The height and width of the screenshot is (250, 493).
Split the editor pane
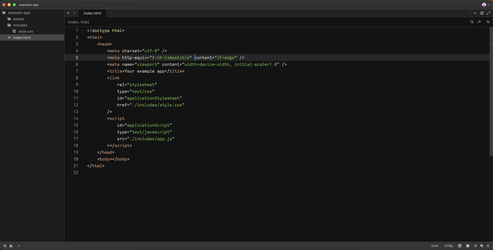[x=482, y=13]
